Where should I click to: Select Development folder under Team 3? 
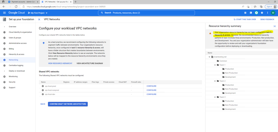tap(229, 109)
